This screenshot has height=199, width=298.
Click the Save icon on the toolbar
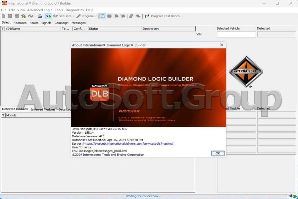tap(10, 16)
